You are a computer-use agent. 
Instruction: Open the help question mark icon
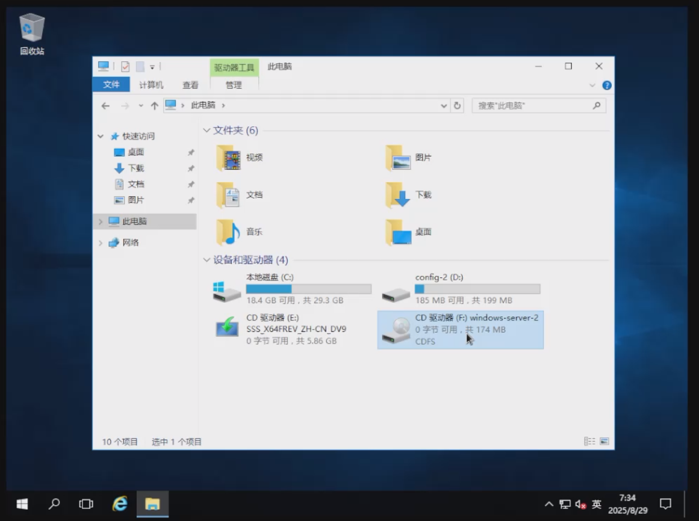coord(607,85)
